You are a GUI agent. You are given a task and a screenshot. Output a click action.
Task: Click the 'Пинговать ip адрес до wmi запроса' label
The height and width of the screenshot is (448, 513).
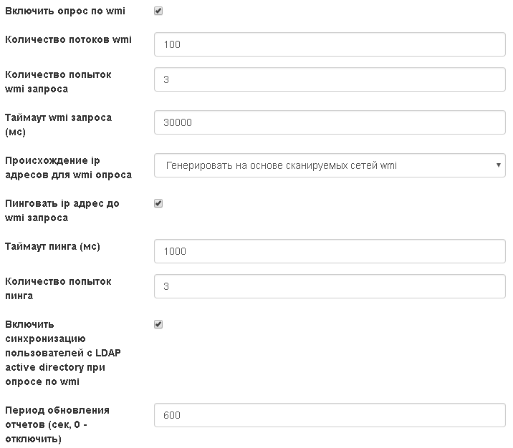click(x=62, y=210)
